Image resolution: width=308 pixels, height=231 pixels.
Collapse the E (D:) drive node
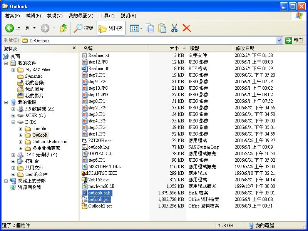point(13,122)
